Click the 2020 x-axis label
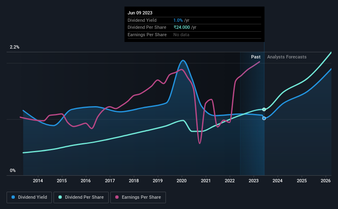This screenshot has height=209, width=338. pyautogui.click(x=182, y=181)
